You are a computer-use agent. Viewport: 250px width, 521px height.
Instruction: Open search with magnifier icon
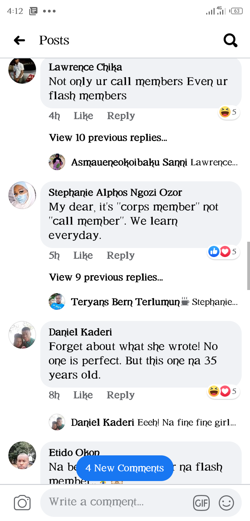click(x=230, y=40)
